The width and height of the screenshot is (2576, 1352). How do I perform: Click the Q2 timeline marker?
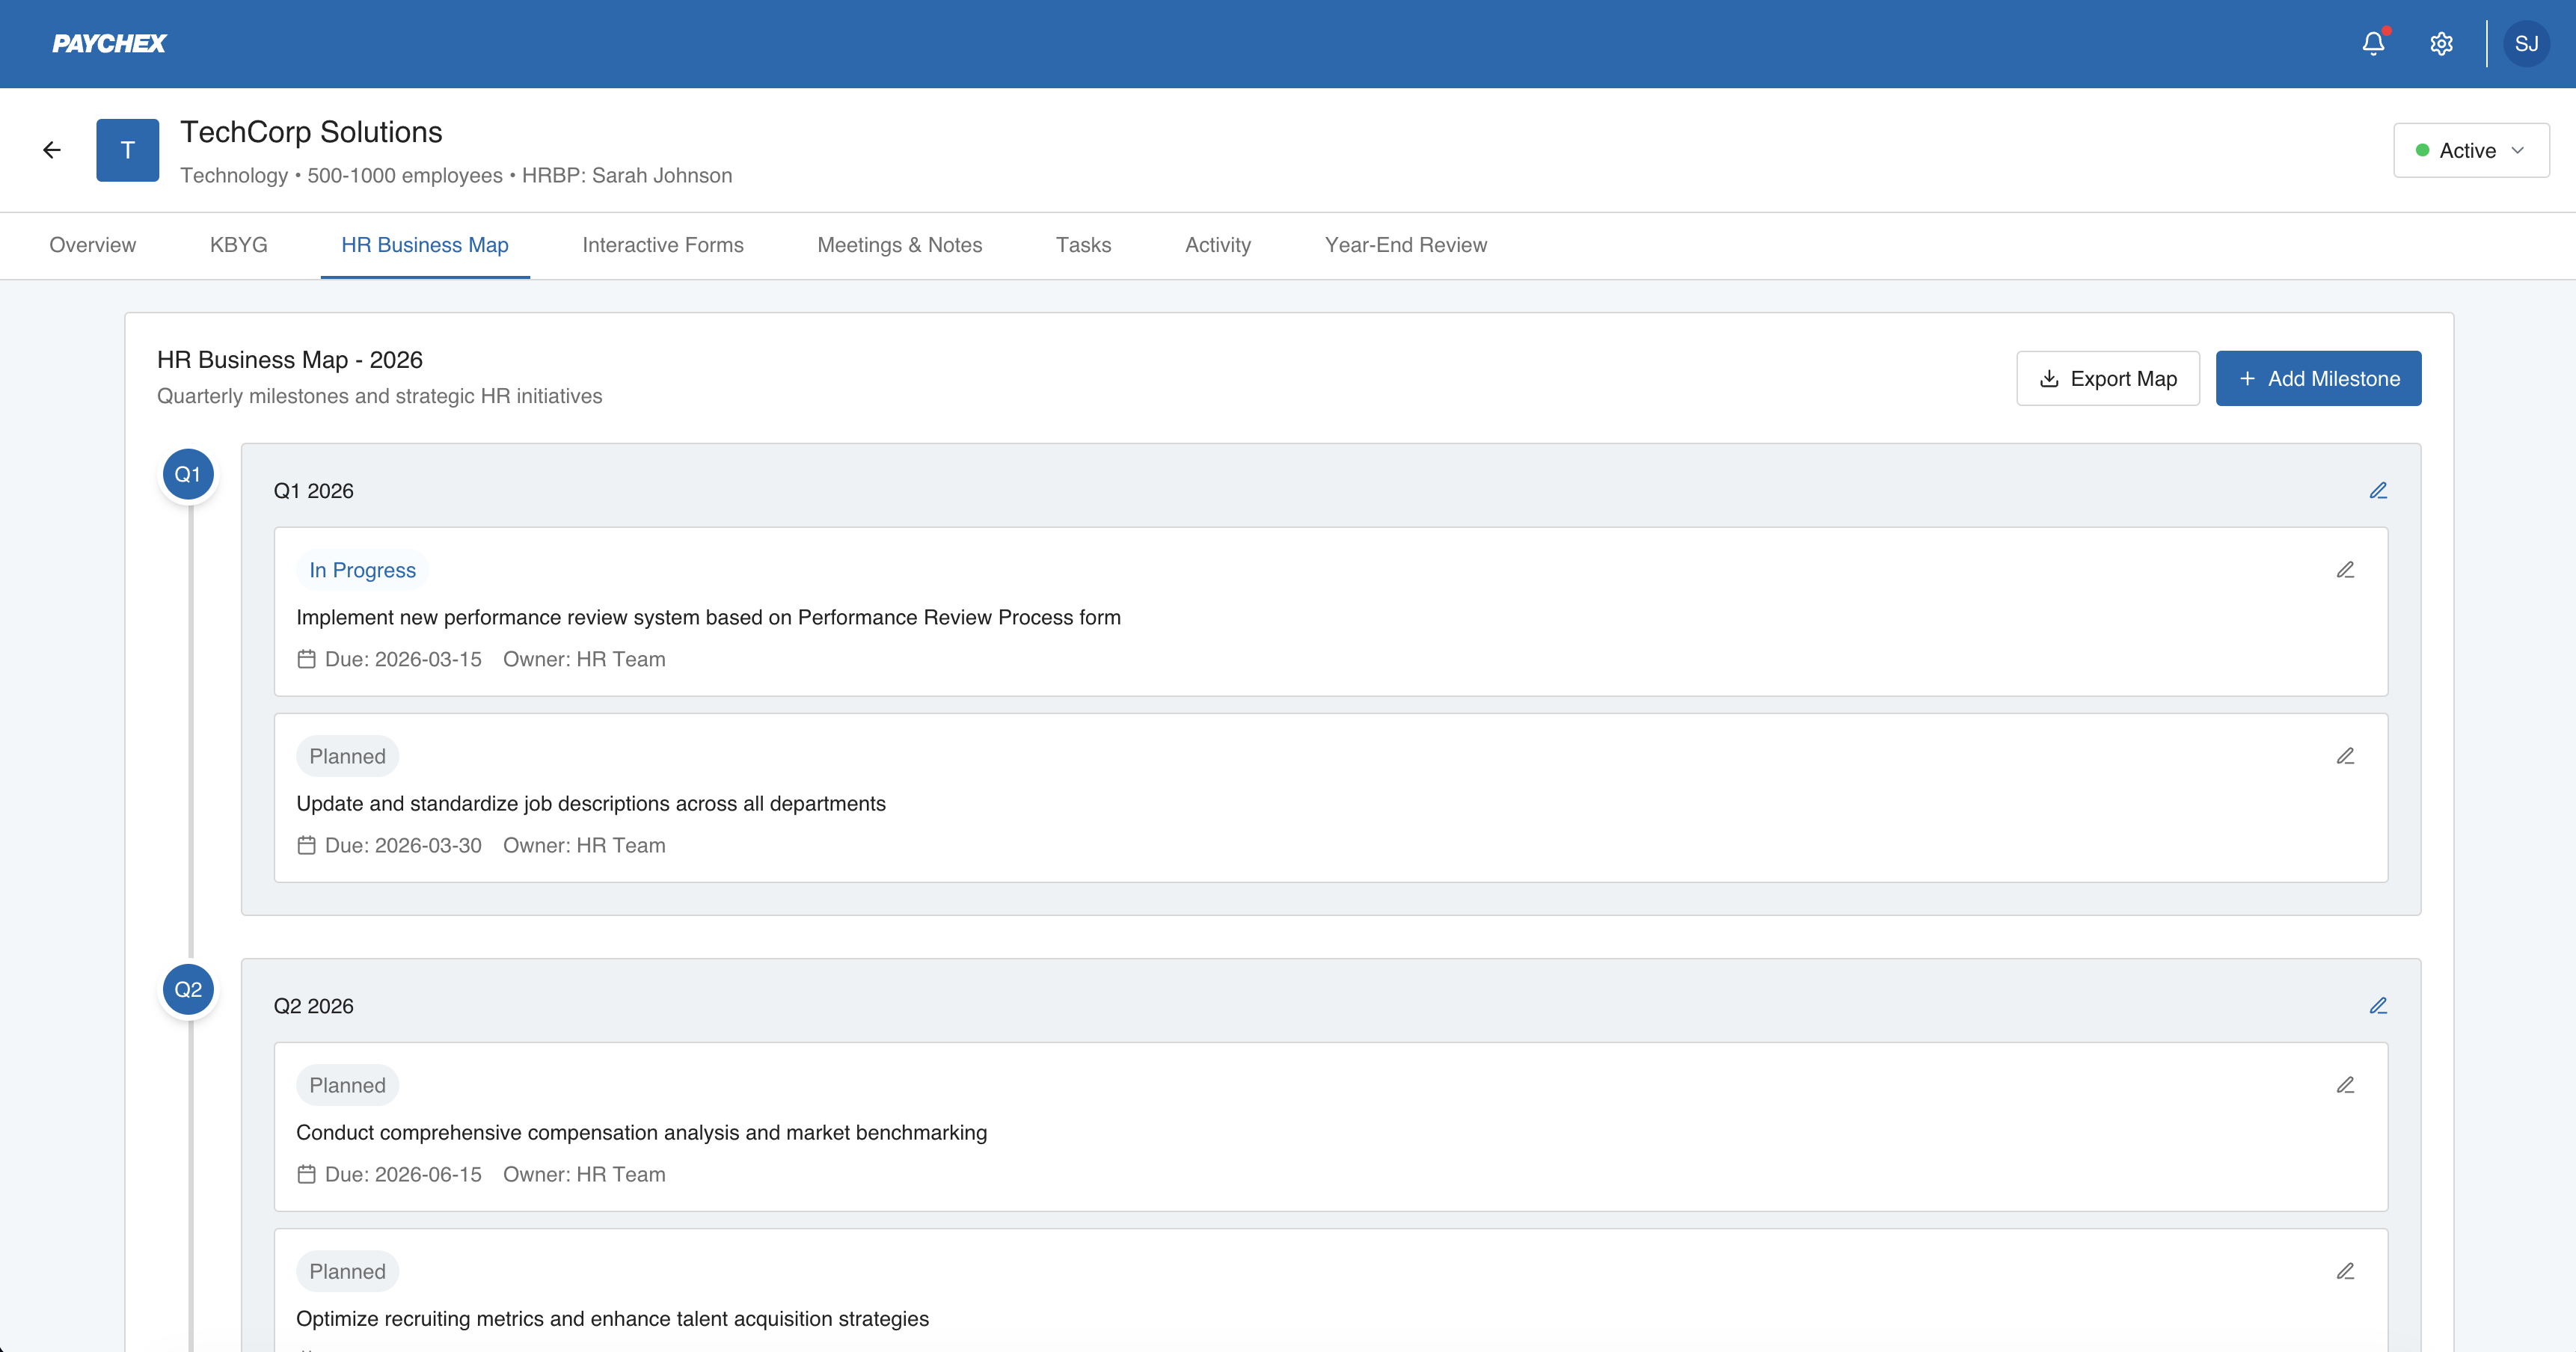click(x=188, y=989)
